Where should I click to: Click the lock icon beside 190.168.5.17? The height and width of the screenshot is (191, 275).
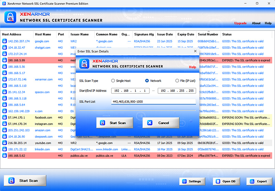(4, 73)
